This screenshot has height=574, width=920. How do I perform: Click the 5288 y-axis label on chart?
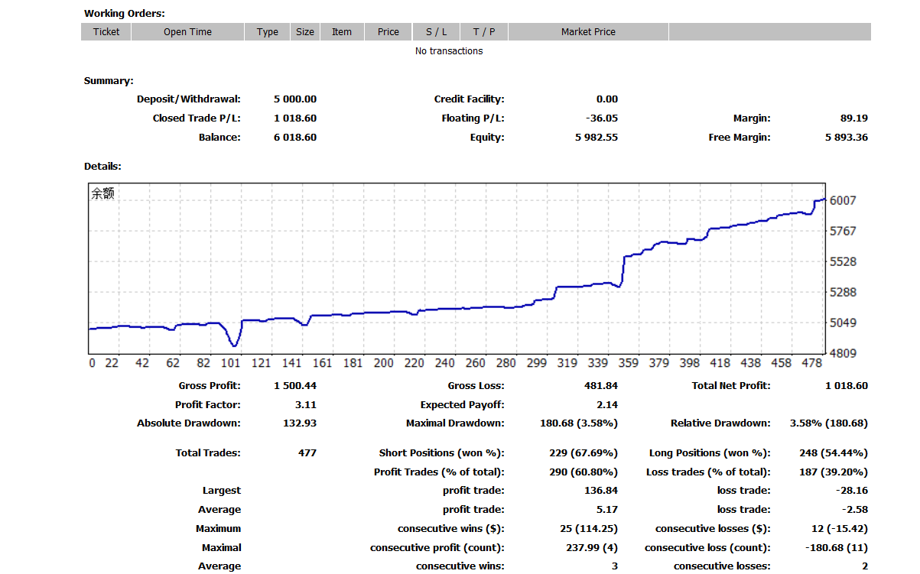pyautogui.click(x=843, y=292)
